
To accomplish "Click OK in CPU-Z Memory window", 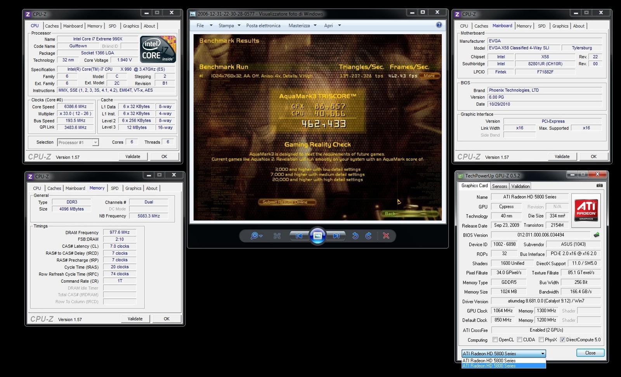I will tap(167, 319).
